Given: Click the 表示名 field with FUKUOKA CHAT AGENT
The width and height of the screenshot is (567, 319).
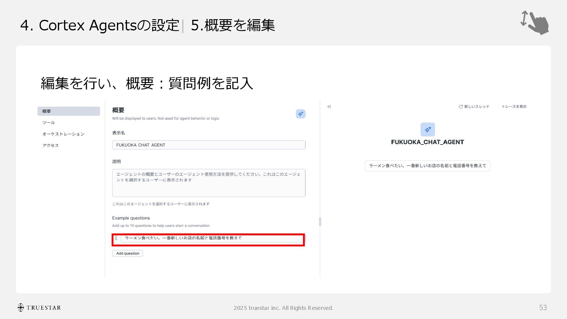Looking at the screenshot, I should [x=208, y=145].
